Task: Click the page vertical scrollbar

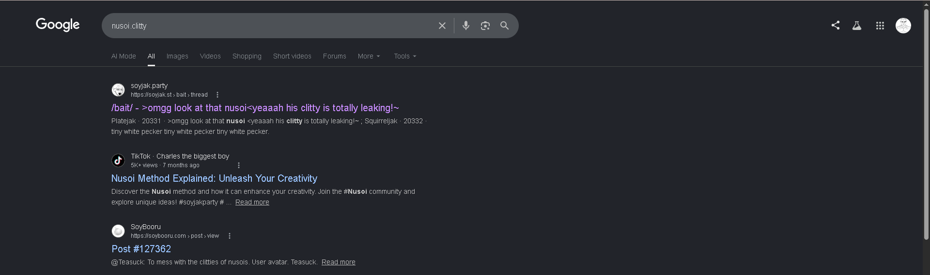Action: click(x=926, y=125)
